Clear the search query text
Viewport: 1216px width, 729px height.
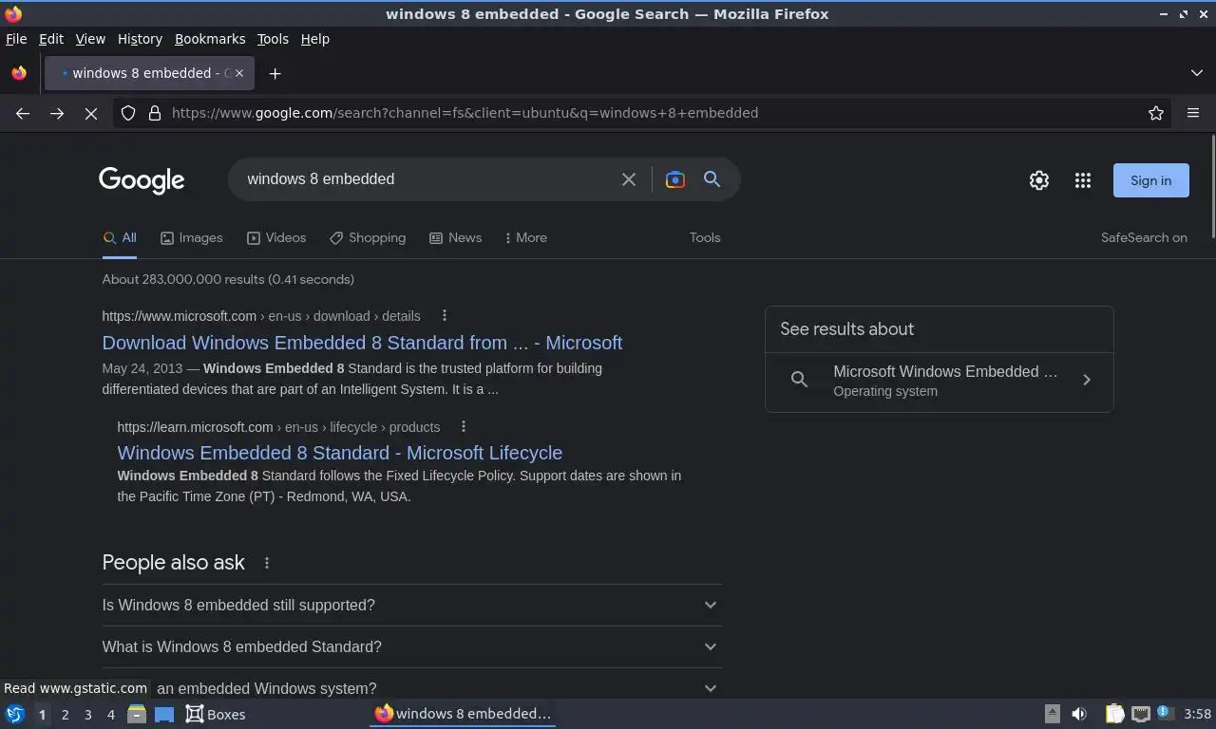(x=629, y=179)
